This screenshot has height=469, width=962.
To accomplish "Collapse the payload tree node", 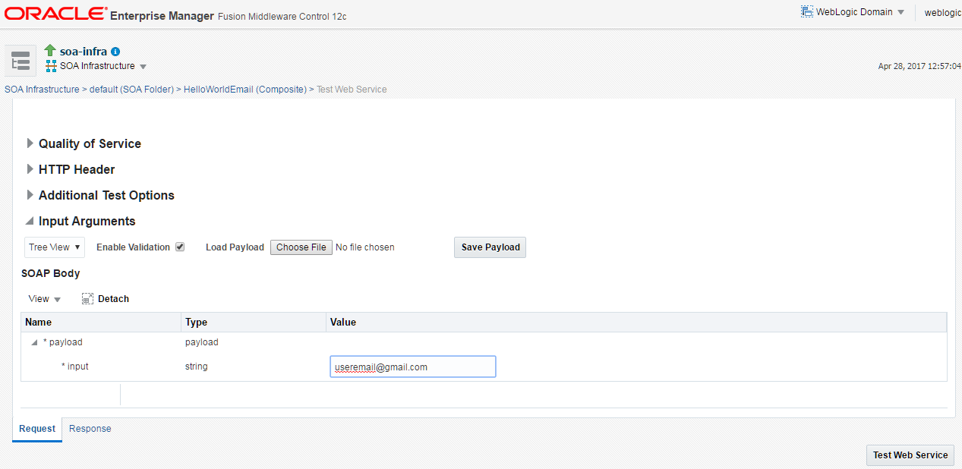I will point(33,342).
